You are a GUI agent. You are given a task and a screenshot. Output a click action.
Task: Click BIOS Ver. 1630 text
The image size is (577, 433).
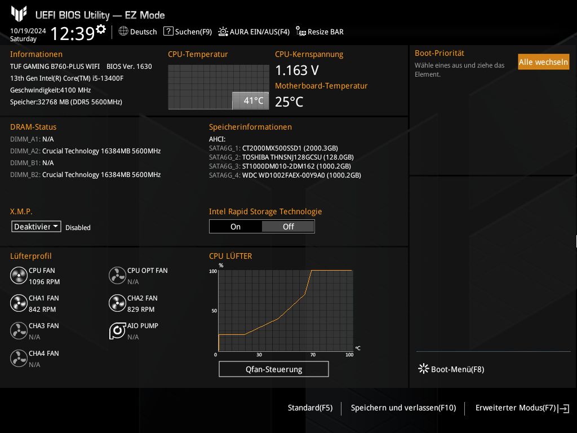(129, 67)
